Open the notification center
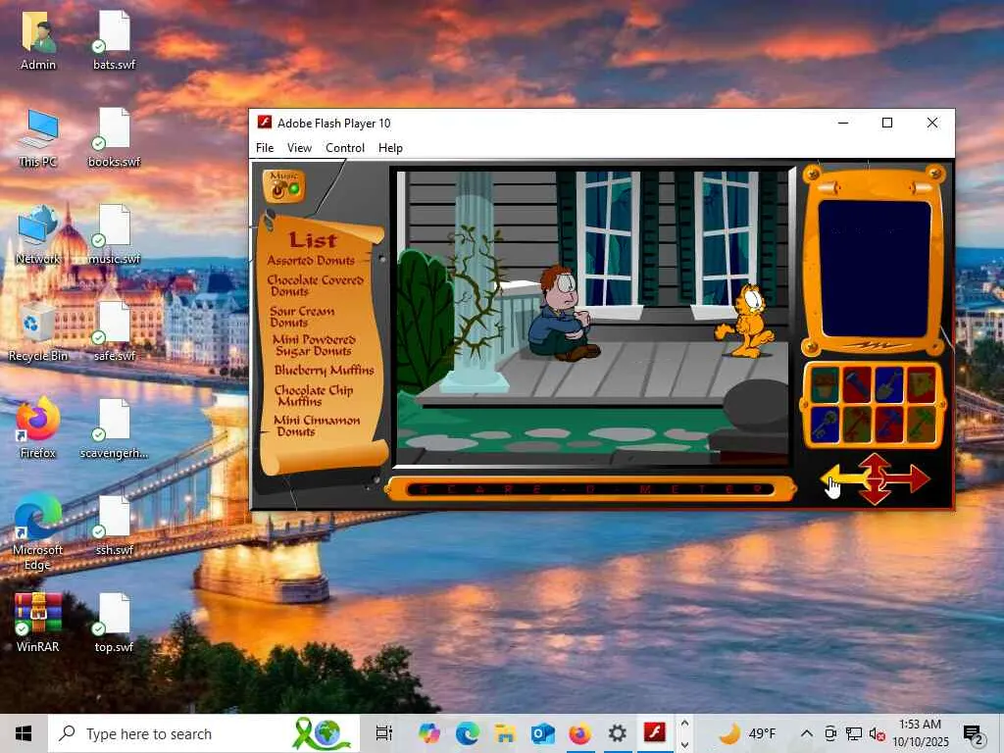Image resolution: width=1004 pixels, height=753 pixels. click(x=973, y=733)
